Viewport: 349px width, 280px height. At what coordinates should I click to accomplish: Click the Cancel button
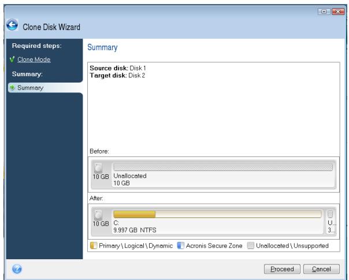click(x=321, y=269)
